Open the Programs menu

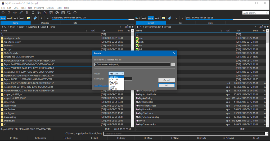39,8
